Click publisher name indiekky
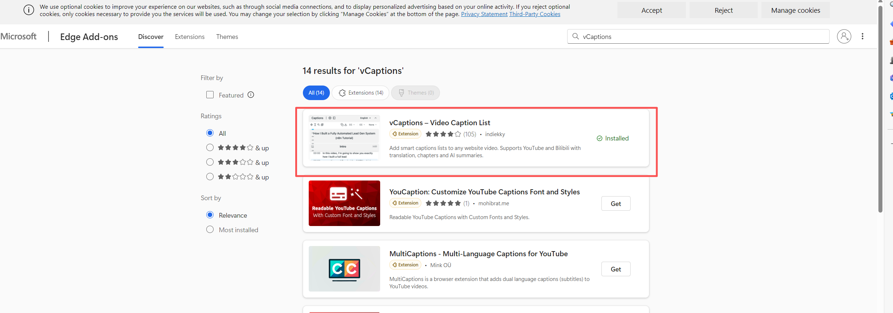This screenshot has width=893, height=313. [x=495, y=134]
